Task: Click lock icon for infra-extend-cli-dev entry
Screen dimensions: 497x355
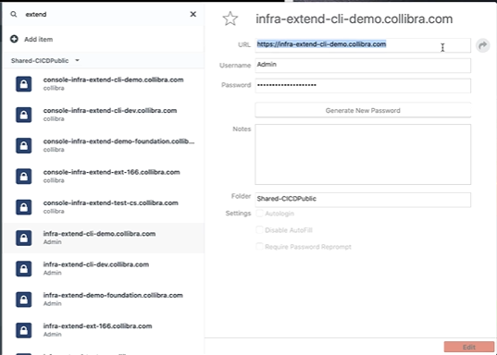Action: (x=24, y=268)
